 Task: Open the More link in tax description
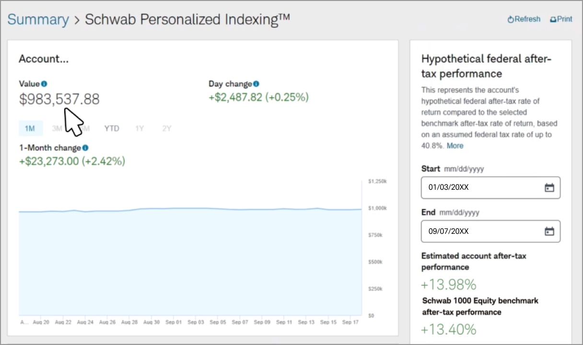(x=455, y=146)
